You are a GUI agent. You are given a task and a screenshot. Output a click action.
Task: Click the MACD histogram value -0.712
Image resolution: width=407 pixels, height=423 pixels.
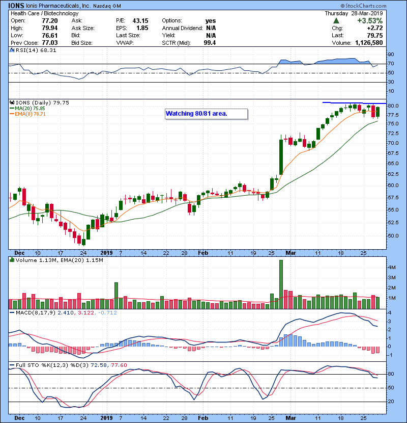pos(107,313)
